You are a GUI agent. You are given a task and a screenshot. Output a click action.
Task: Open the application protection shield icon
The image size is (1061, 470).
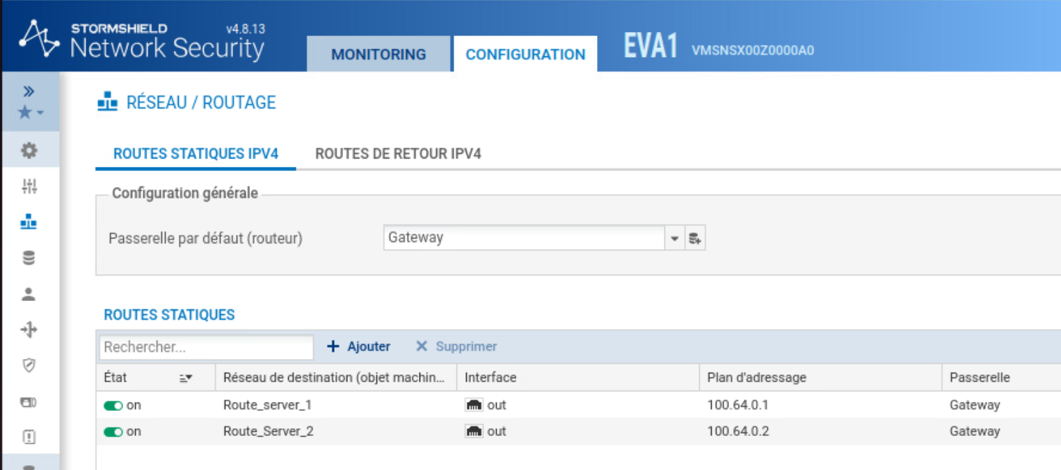point(29,365)
